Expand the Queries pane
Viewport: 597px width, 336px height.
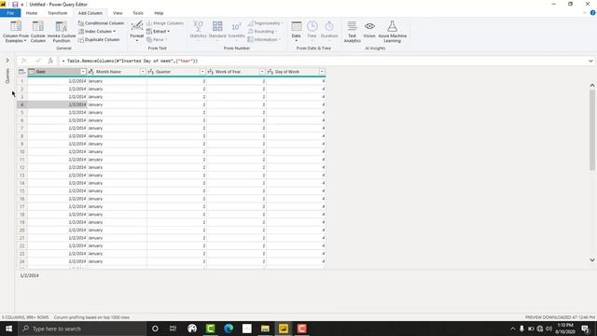(7, 60)
